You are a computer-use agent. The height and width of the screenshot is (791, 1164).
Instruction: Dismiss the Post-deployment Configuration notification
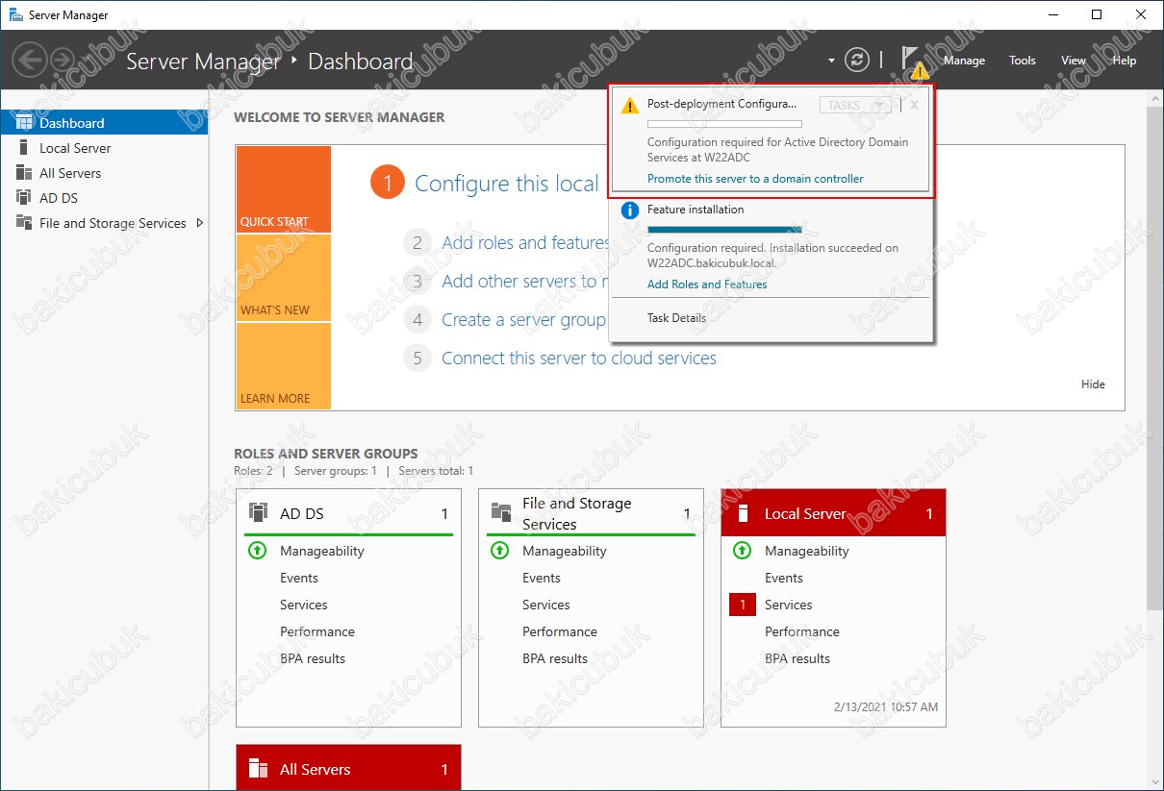coord(914,106)
